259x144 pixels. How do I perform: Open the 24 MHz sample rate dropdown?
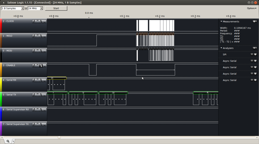pyautogui.click(x=35, y=8)
